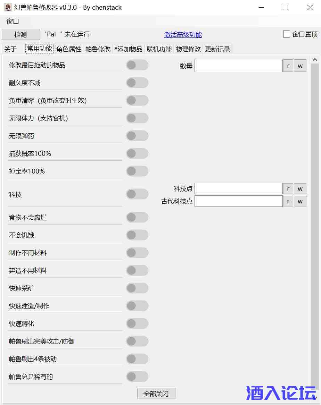Open the 窗口 menu
This screenshot has height=405, width=321.
13,21
